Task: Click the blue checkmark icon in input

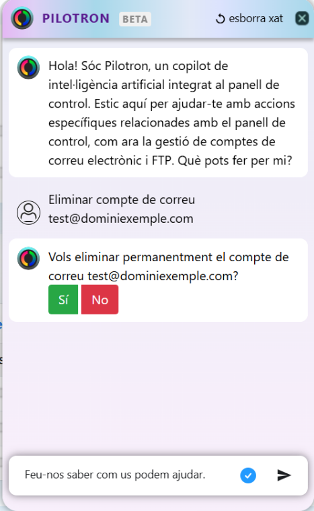Action: [x=248, y=475]
